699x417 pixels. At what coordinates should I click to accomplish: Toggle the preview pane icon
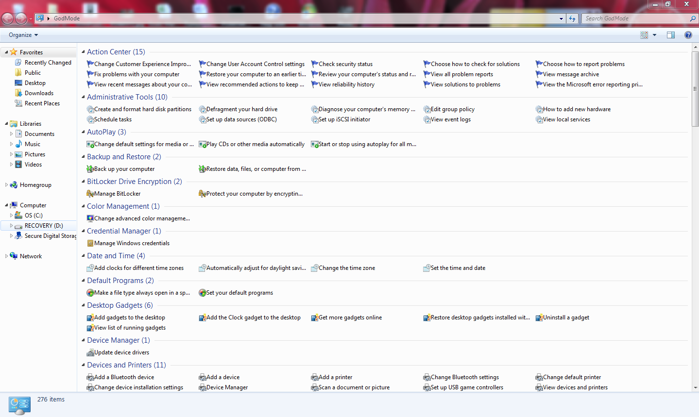pyautogui.click(x=671, y=35)
